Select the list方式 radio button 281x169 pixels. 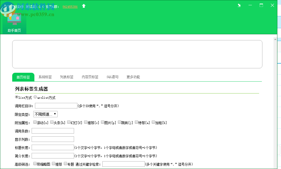click(x=17, y=97)
